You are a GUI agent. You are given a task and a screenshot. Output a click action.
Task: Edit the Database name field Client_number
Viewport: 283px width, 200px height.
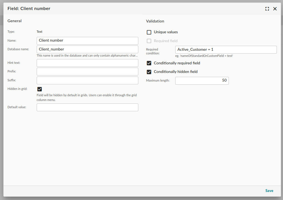coord(87,49)
